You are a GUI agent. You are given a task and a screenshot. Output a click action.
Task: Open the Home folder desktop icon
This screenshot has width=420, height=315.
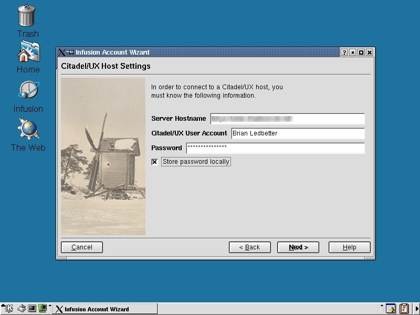click(x=29, y=51)
